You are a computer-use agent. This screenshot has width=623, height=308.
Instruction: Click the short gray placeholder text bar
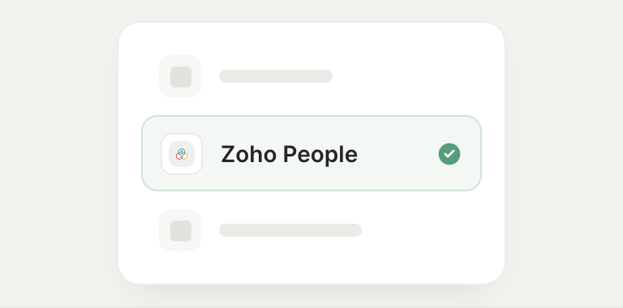coord(276,76)
